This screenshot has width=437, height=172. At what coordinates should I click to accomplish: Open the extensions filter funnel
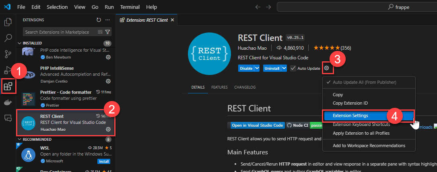(x=107, y=32)
